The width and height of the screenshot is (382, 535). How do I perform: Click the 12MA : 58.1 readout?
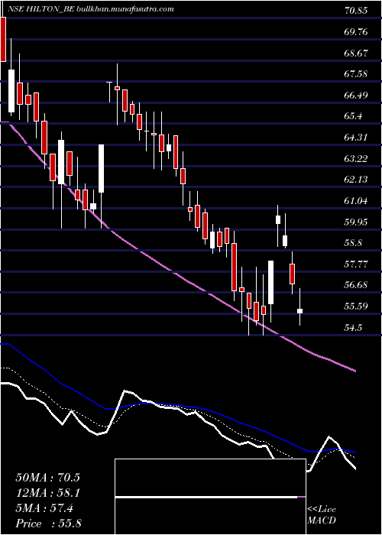point(47,493)
